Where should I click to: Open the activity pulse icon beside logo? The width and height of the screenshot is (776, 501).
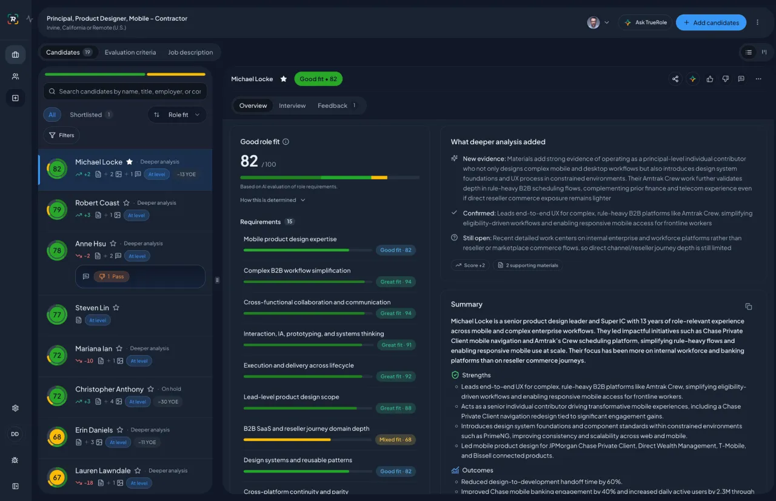click(x=30, y=19)
